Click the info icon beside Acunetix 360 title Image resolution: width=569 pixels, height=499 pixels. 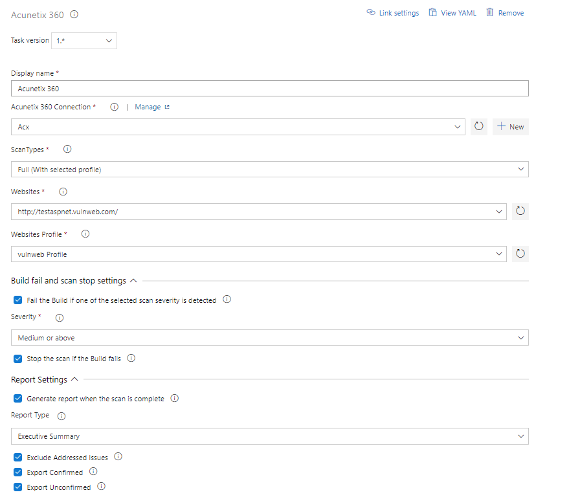74,14
